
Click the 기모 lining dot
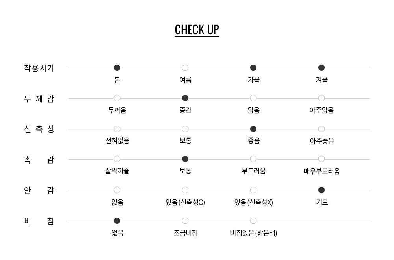pos(322,190)
